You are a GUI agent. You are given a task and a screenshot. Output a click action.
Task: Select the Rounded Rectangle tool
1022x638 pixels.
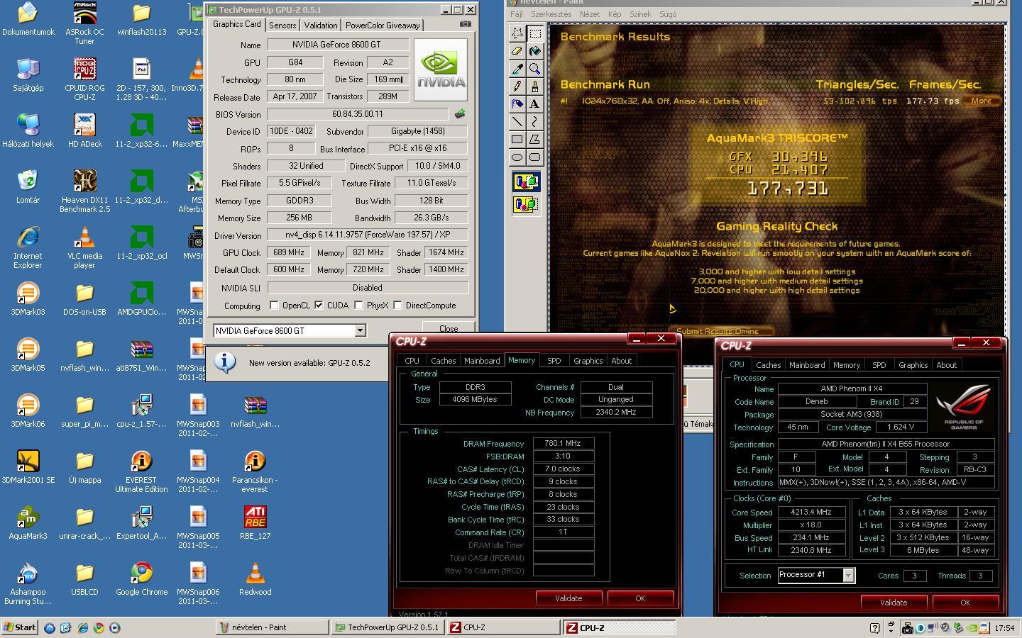pos(534,157)
